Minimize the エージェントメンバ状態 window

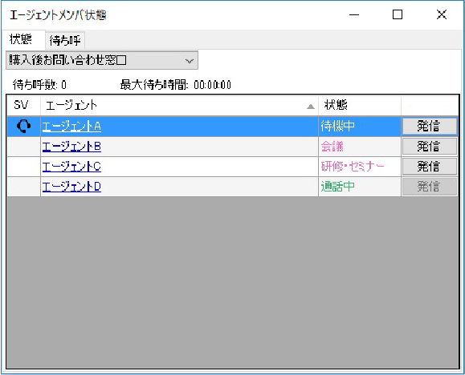tap(354, 14)
